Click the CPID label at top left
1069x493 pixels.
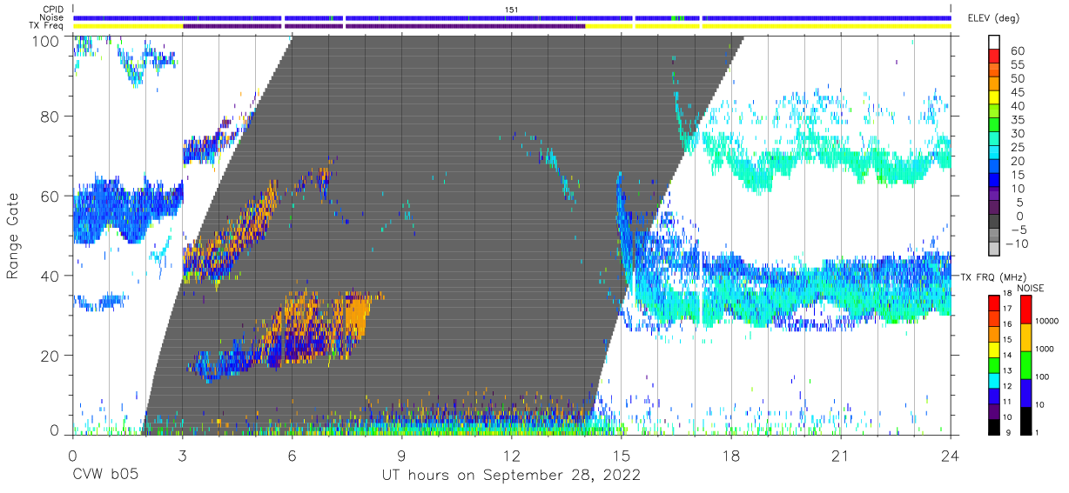(54, 9)
